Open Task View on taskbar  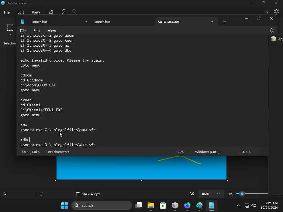click(139, 205)
